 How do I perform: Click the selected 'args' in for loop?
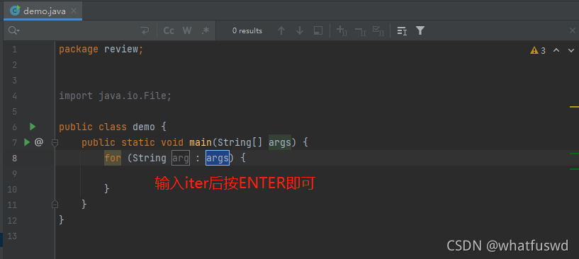(x=218, y=158)
